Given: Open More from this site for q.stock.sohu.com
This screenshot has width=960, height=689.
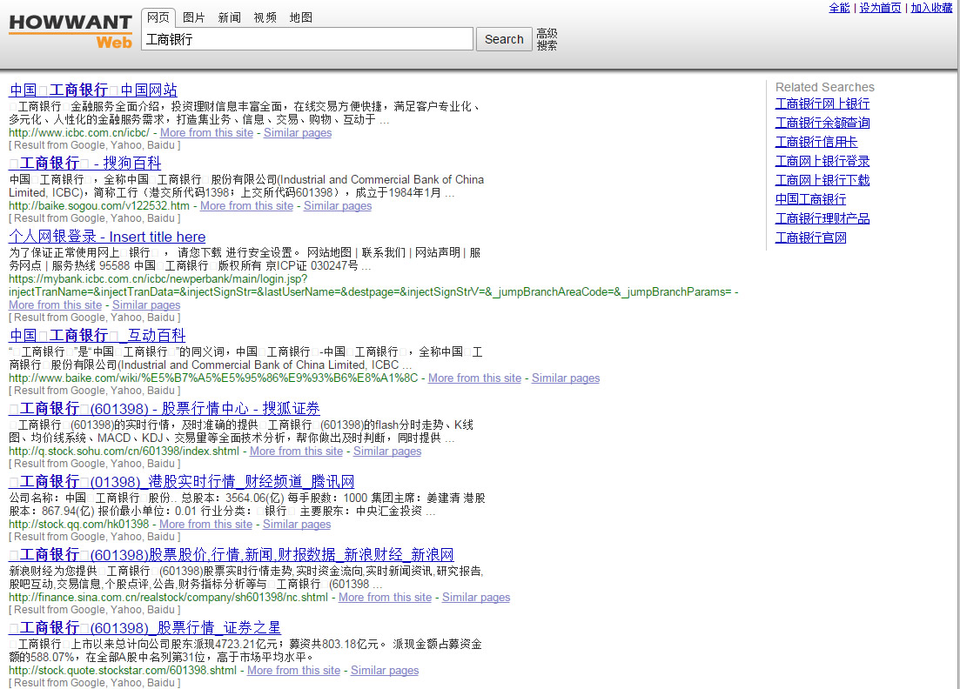Looking at the screenshot, I should [x=296, y=451].
